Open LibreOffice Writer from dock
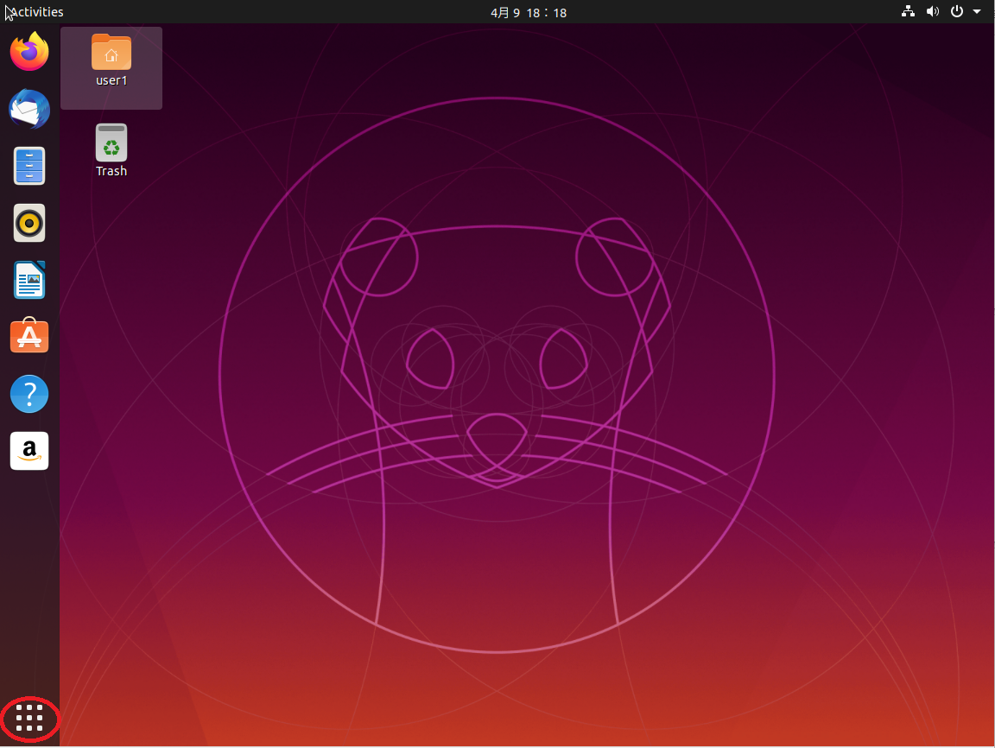 [x=29, y=280]
